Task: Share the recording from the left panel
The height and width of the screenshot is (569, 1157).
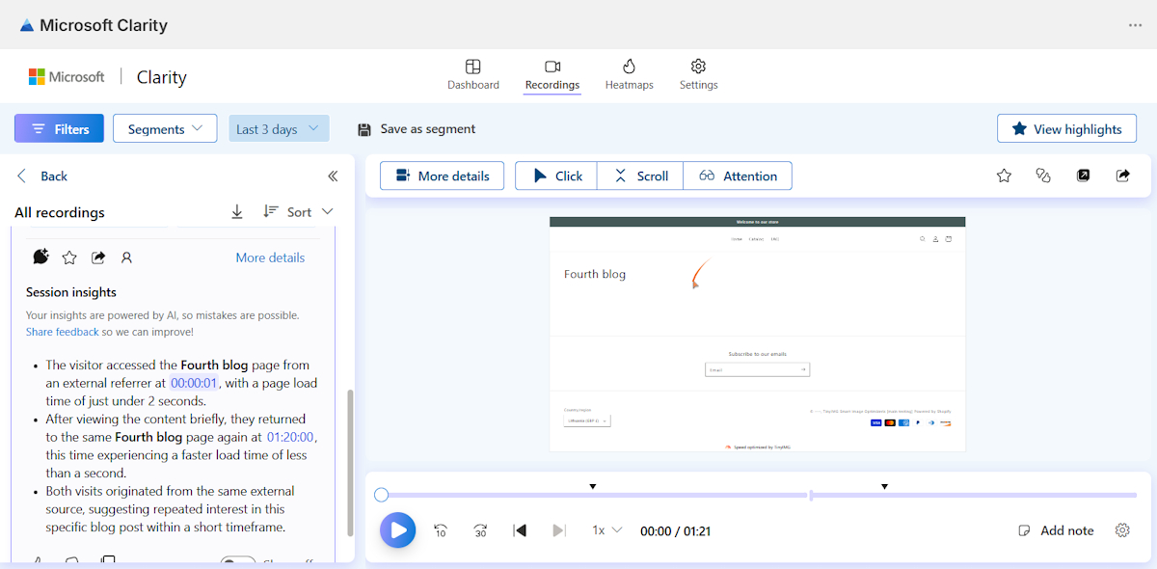Action: click(98, 257)
